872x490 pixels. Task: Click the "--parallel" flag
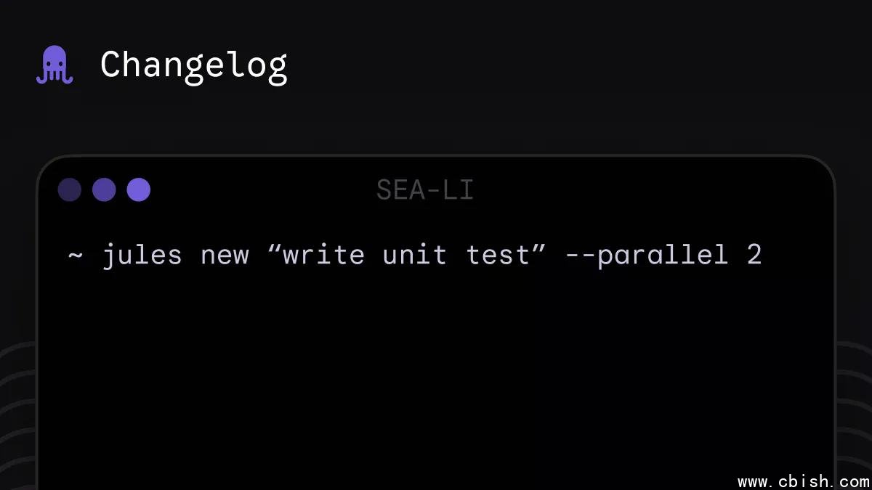[x=646, y=256]
